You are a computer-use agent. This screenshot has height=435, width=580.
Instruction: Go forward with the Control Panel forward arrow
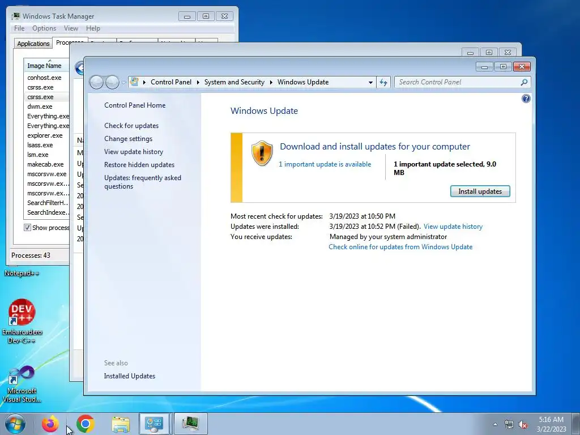click(112, 82)
